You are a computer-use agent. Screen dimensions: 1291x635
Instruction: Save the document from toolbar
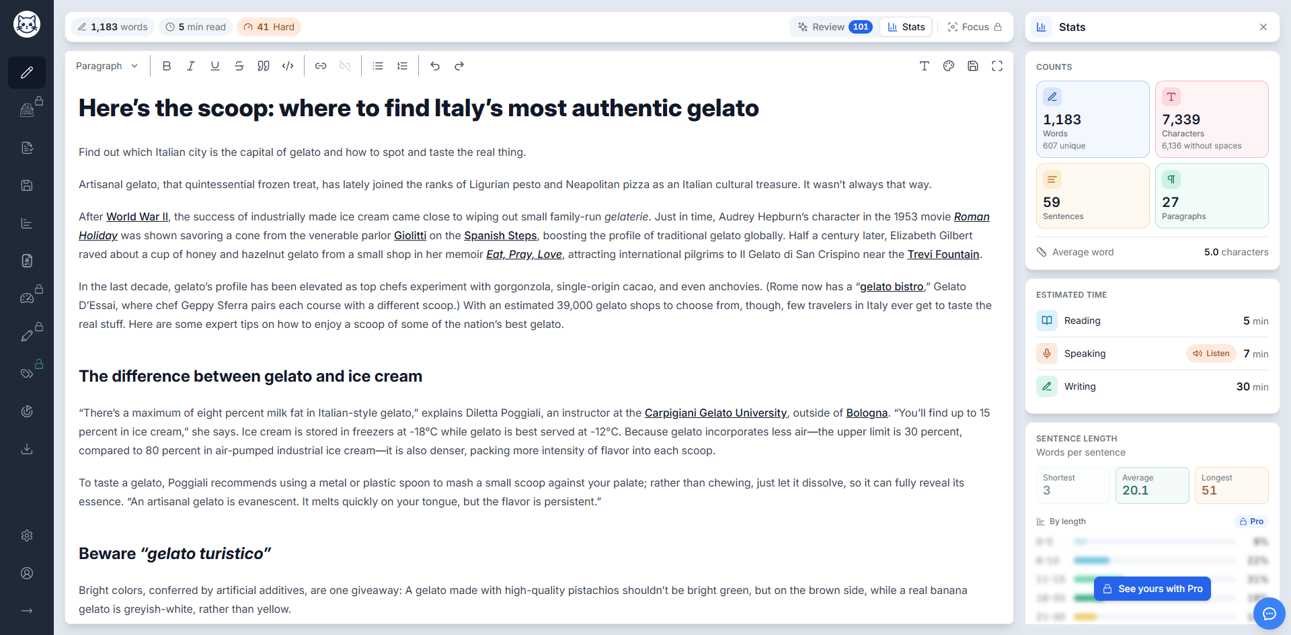(x=973, y=66)
